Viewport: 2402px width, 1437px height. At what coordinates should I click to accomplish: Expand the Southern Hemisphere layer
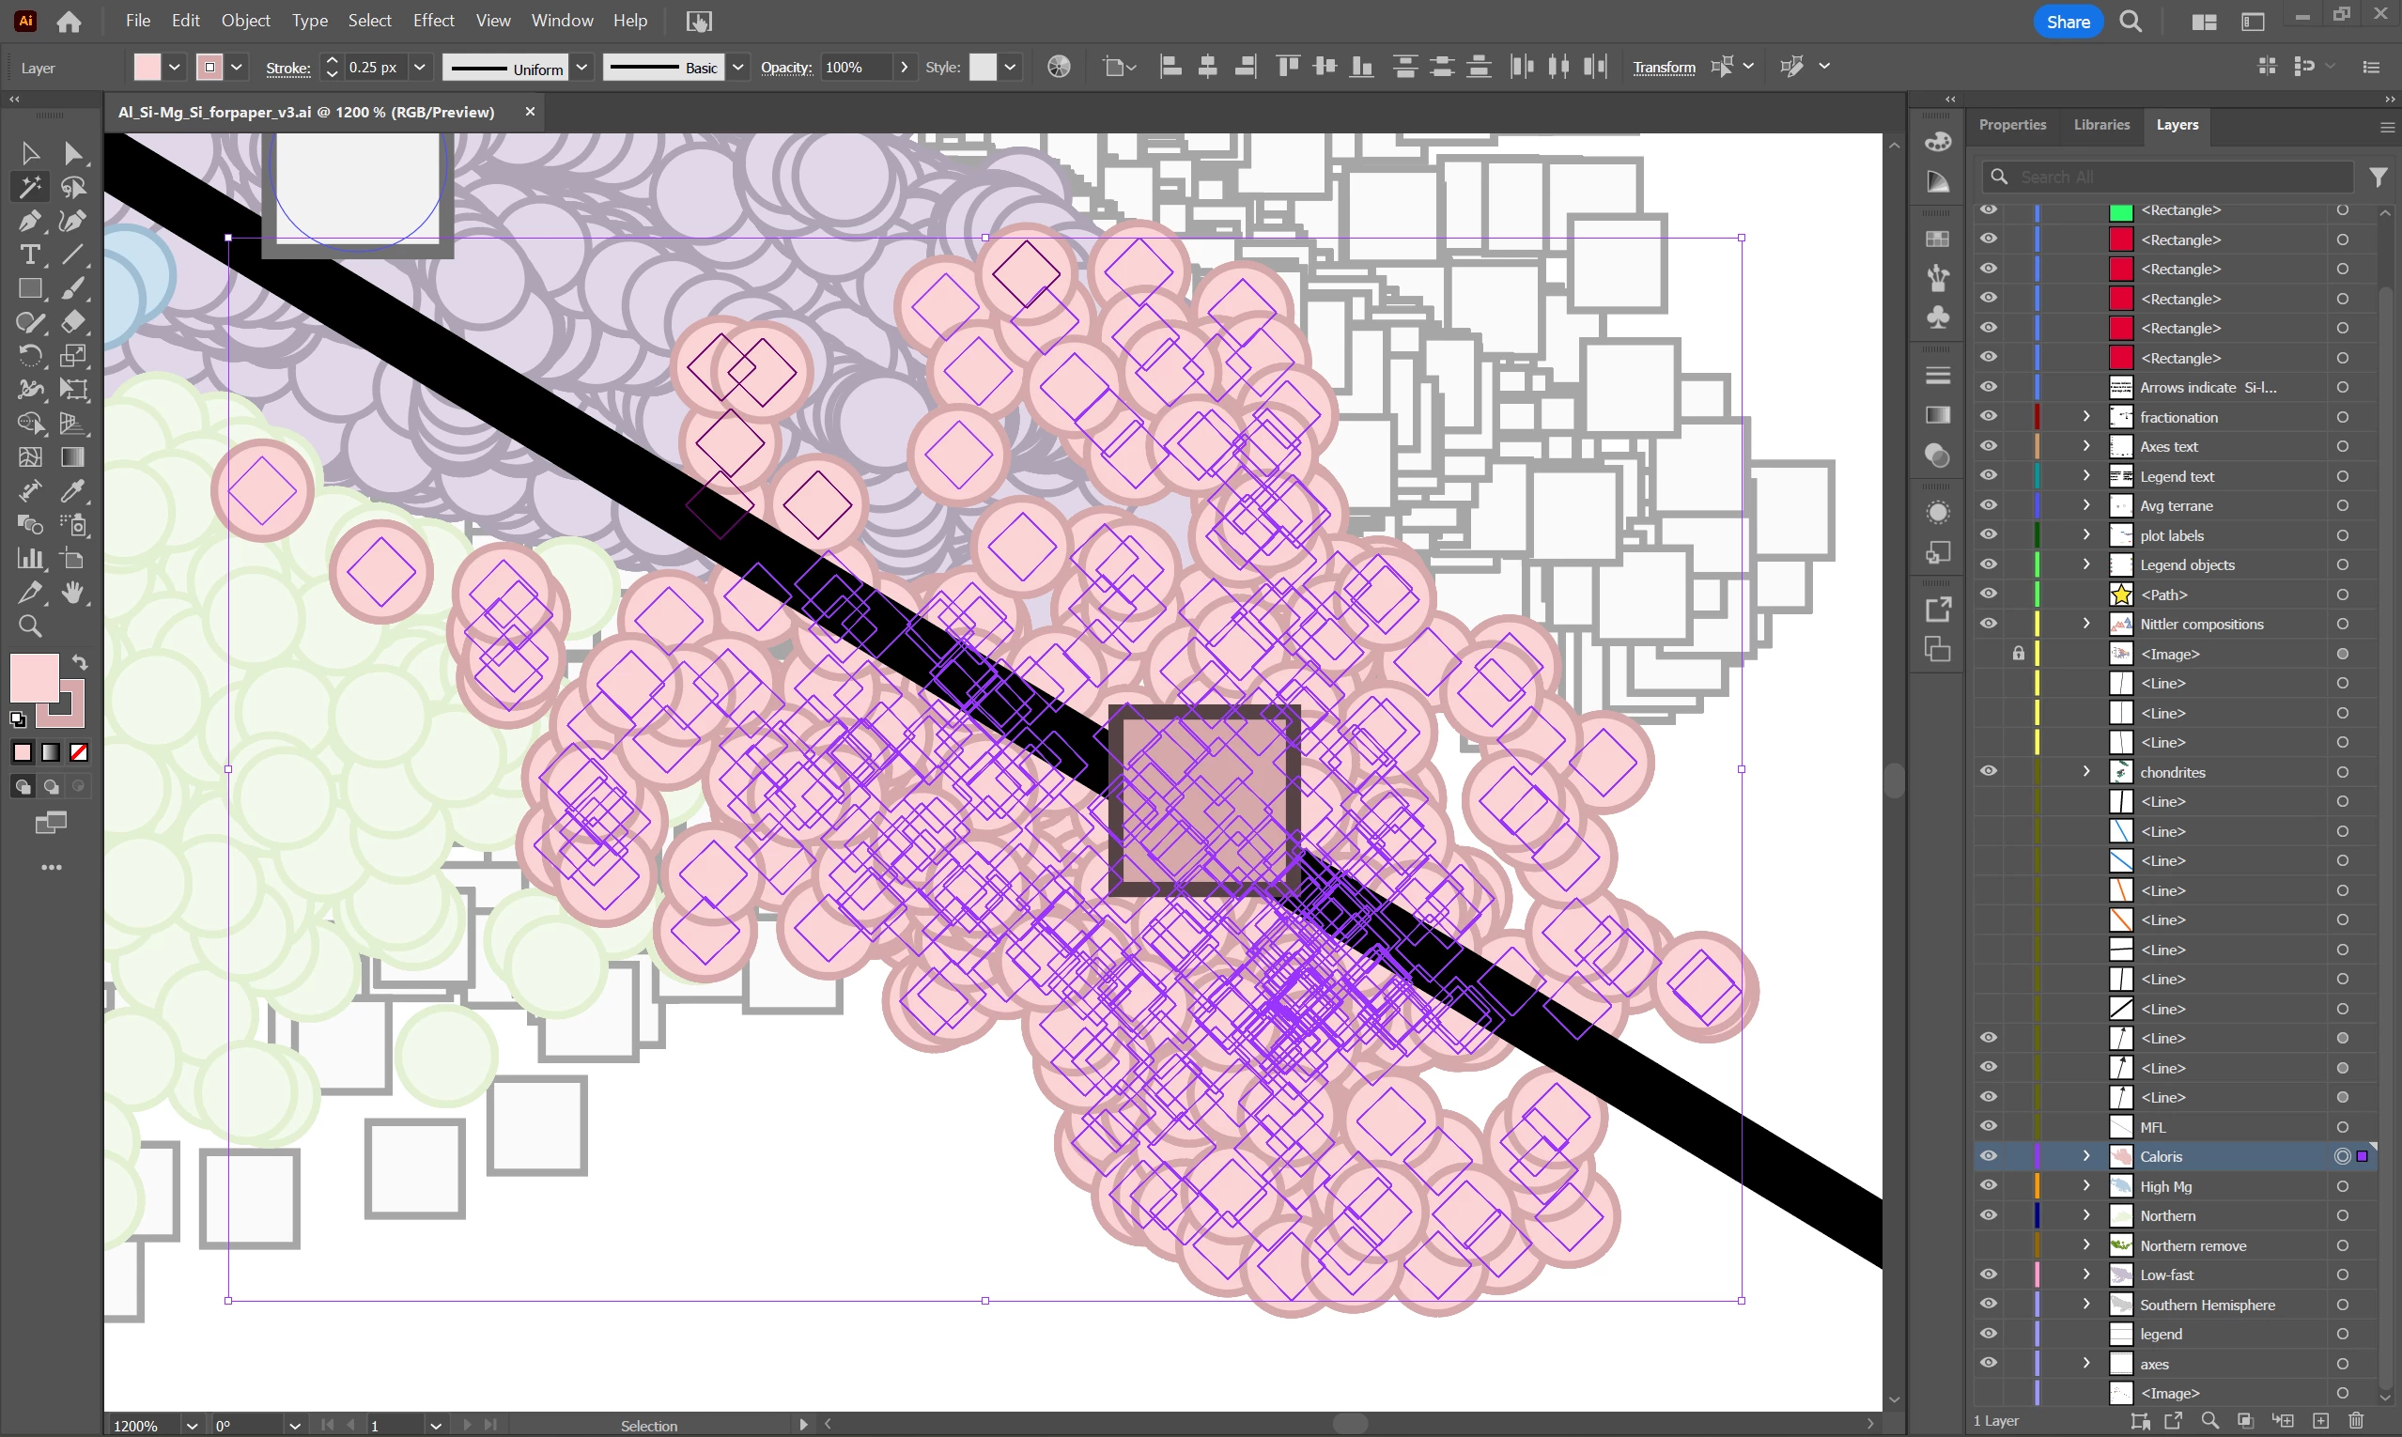click(2086, 1305)
